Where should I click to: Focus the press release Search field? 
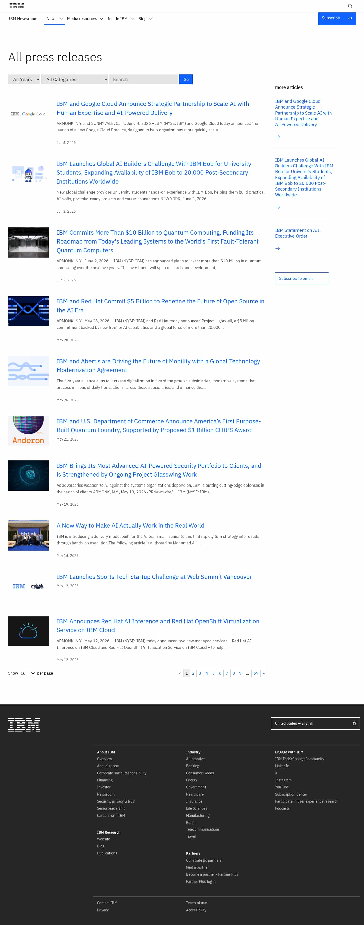click(x=144, y=79)
